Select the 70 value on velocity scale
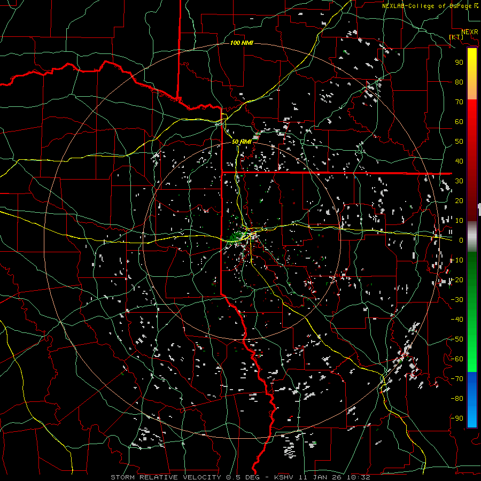Screen dimensions: 481x481 (459, 102)
